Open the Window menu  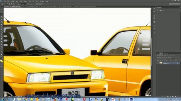pyautogui.click(x=42, y=1)
